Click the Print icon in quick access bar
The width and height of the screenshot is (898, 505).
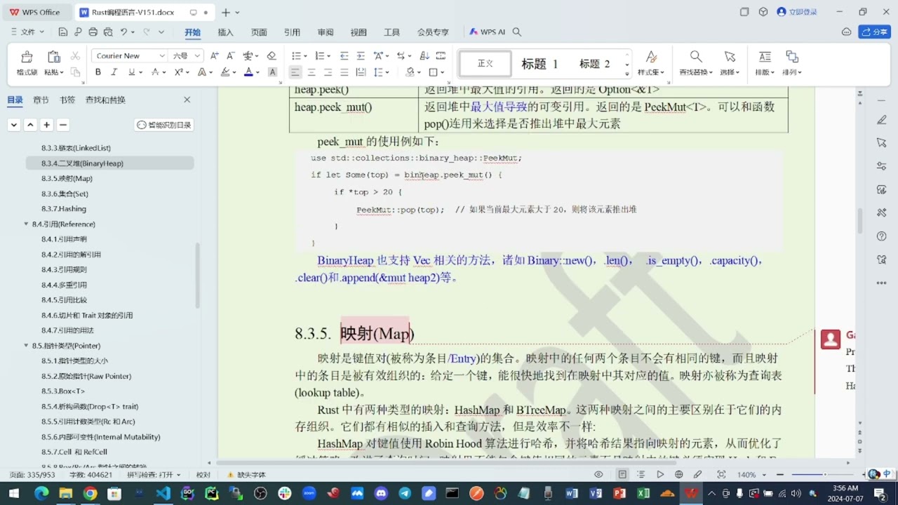pos(93,32)
